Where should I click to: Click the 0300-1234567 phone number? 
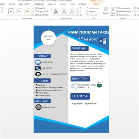47,68
